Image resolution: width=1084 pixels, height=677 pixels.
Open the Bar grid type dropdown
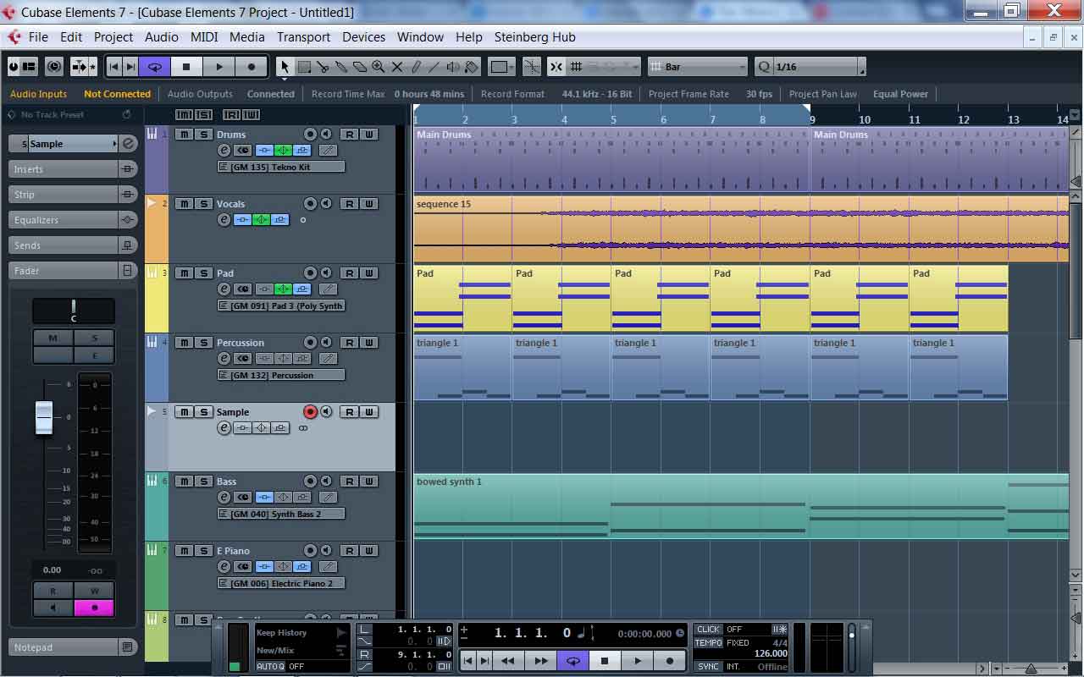tap(698, 67)
